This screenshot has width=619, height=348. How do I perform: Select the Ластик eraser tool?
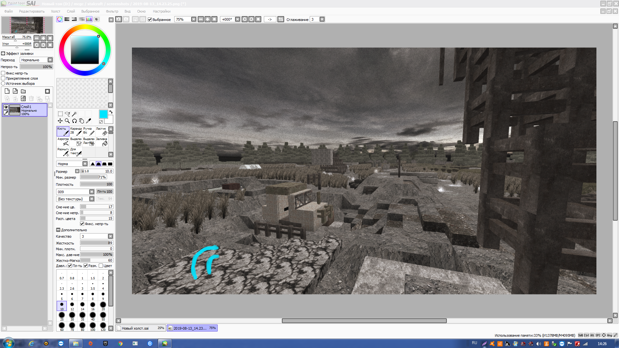point(102,131)
